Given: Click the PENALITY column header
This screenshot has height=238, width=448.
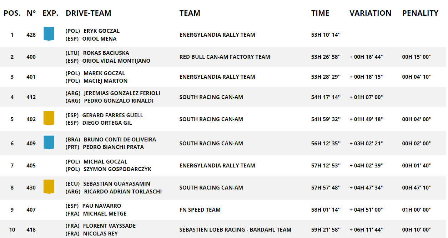Looking at the screenshot, I should click(420, 13).
